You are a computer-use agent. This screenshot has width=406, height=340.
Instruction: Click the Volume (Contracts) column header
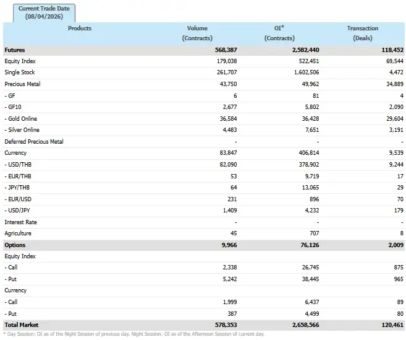[197, 33]
